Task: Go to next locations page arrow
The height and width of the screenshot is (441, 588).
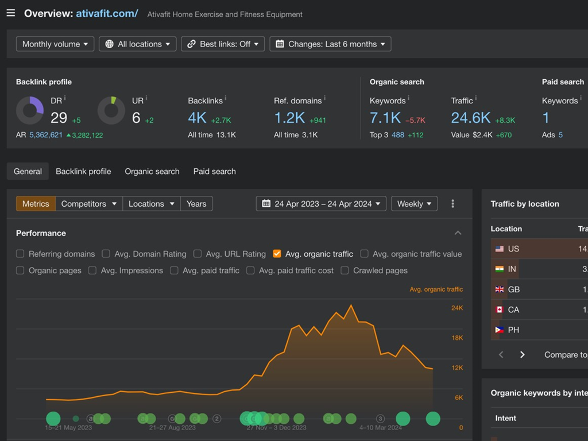Action: pos(522,354)
